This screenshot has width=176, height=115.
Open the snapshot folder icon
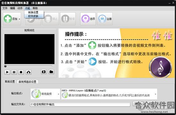point(51,72)
